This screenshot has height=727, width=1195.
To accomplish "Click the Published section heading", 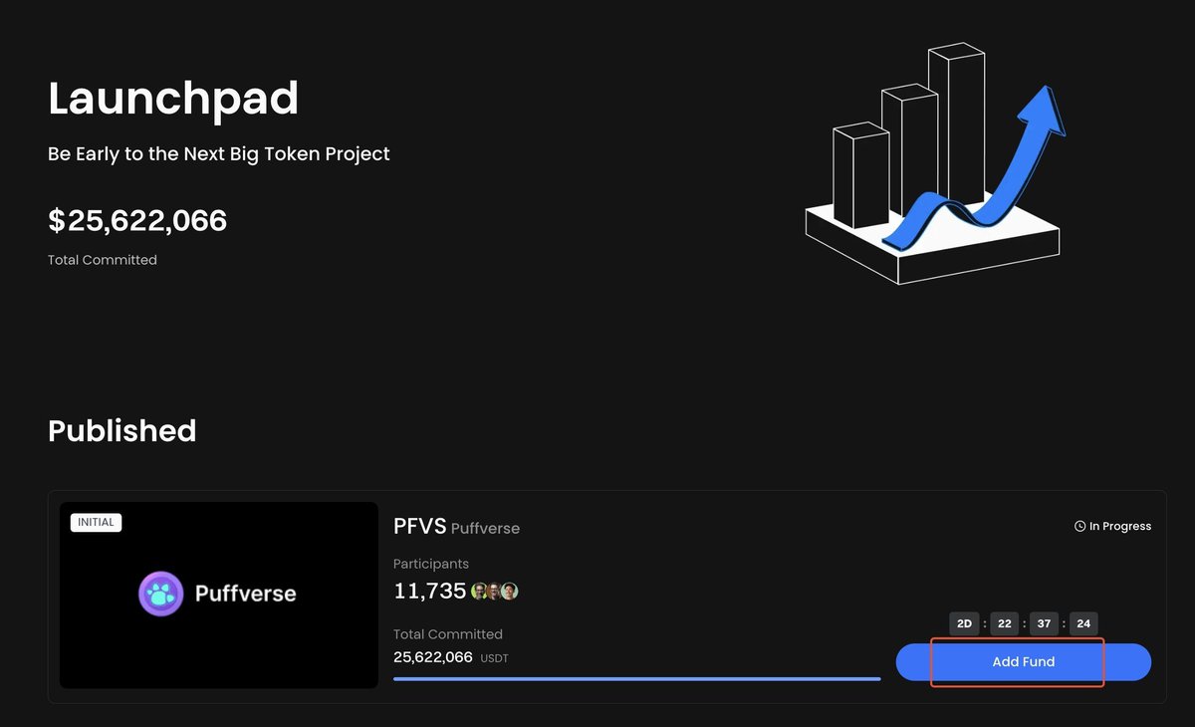I will click(x=122, y=430).
